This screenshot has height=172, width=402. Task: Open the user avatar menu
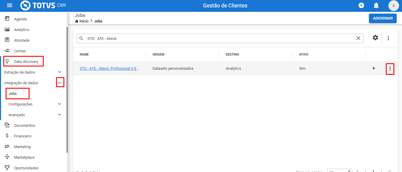coord(394,6)
